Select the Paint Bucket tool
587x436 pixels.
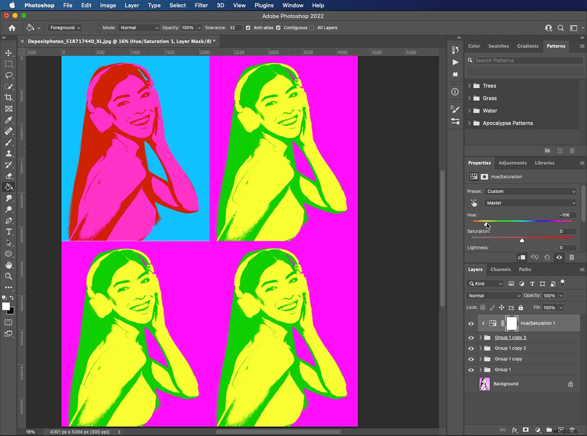tap(9, 187)
